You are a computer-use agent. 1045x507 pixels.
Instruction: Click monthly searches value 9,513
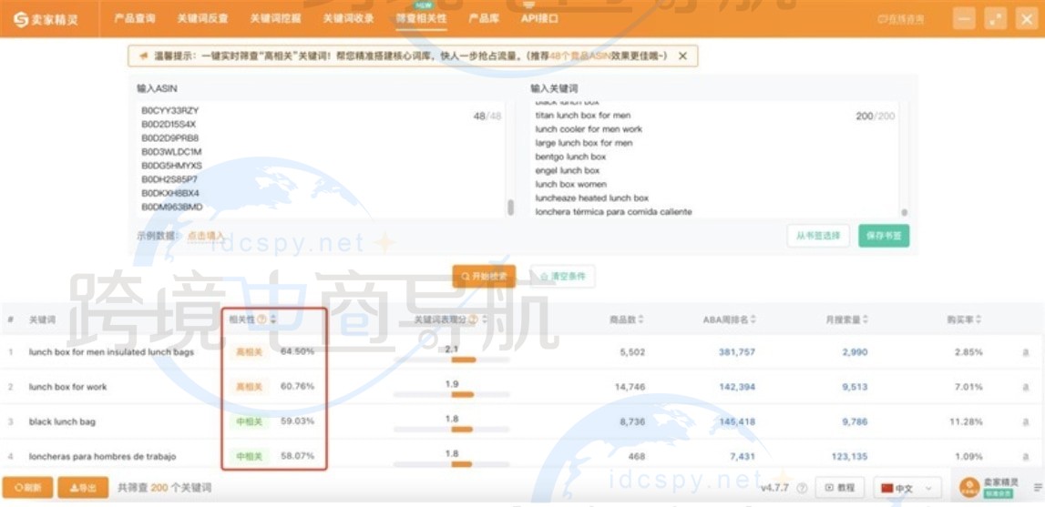[x=855, y=387]
